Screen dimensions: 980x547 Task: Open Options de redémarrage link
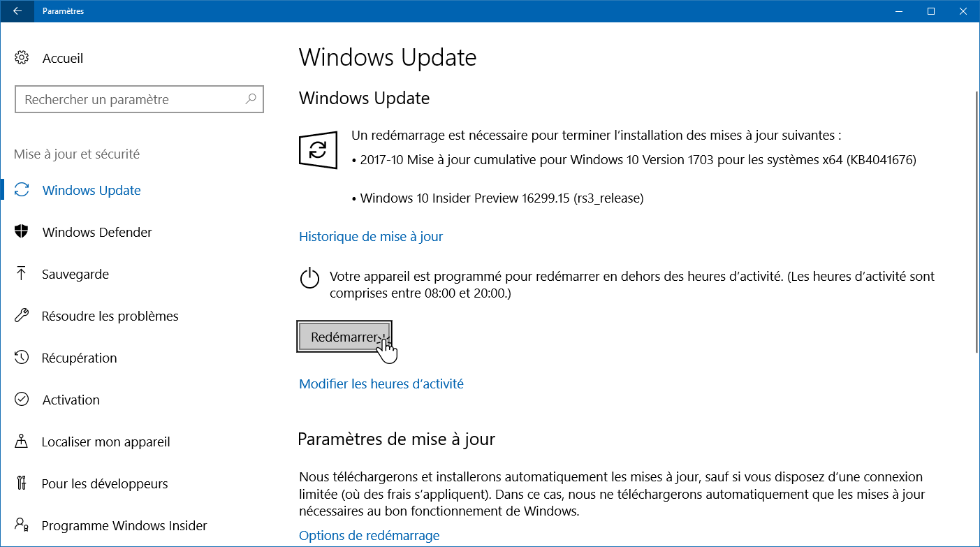click(x=370, y=536)
